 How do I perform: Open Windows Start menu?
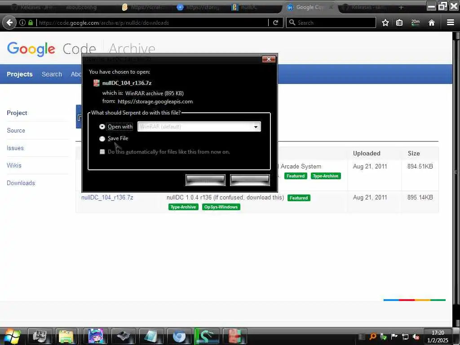[11, 336]
